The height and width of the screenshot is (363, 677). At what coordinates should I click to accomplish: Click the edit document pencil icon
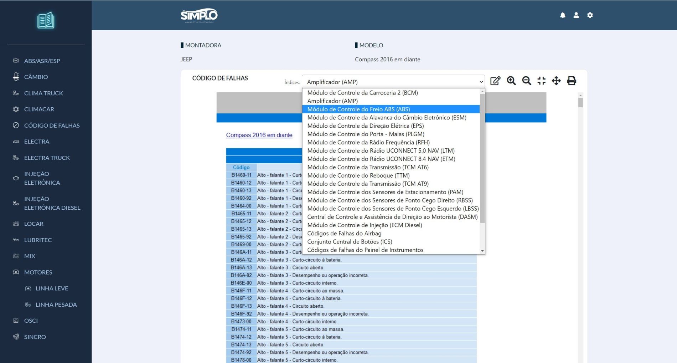pos(495,81)
